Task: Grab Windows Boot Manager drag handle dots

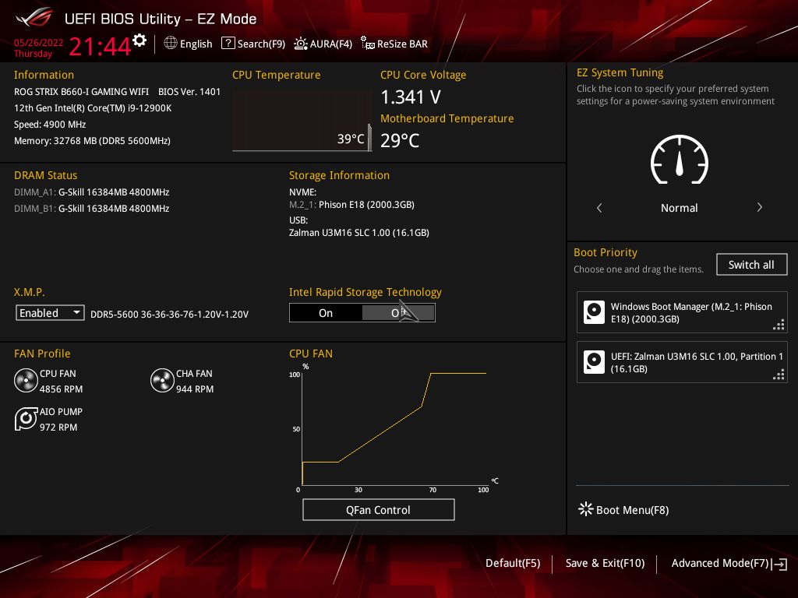Action: click(x=779, y=325)
